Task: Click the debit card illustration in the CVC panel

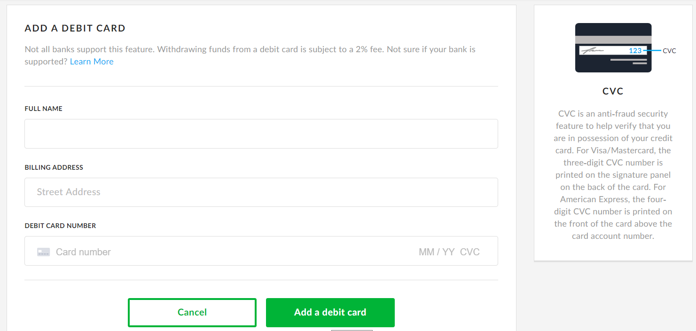Action: point(613,47)
